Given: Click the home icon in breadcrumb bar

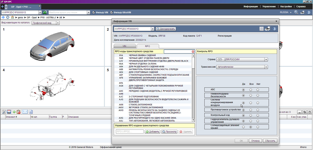Looking at the screenshot, I should point(12,17).
